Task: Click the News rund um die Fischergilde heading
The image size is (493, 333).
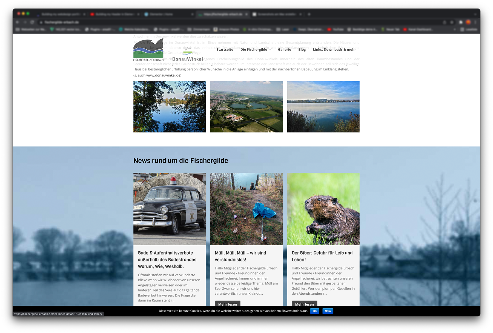Action: pos(181,161)
